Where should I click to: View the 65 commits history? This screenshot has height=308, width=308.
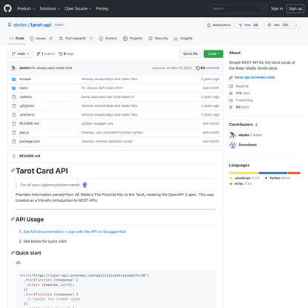[207, 68]
